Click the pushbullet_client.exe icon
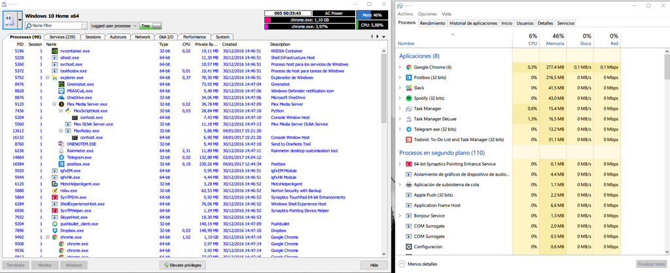 pyautogui.click(x=55, y=223)
